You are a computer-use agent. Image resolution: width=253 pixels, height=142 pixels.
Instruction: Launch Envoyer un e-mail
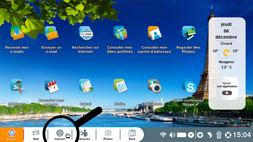coord(51,33)
